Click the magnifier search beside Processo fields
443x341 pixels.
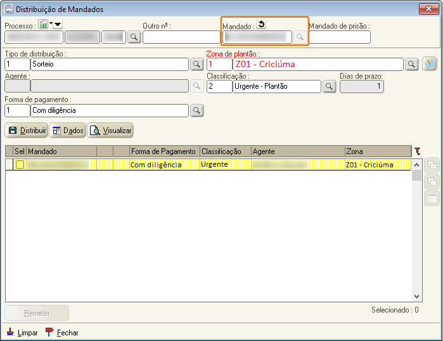pos(134,37)
